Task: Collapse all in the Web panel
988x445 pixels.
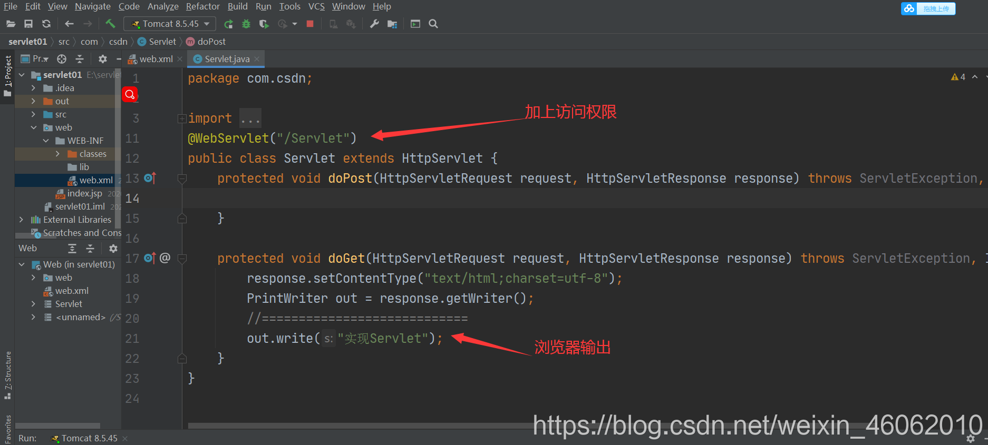Action: (x=90, y=248)
